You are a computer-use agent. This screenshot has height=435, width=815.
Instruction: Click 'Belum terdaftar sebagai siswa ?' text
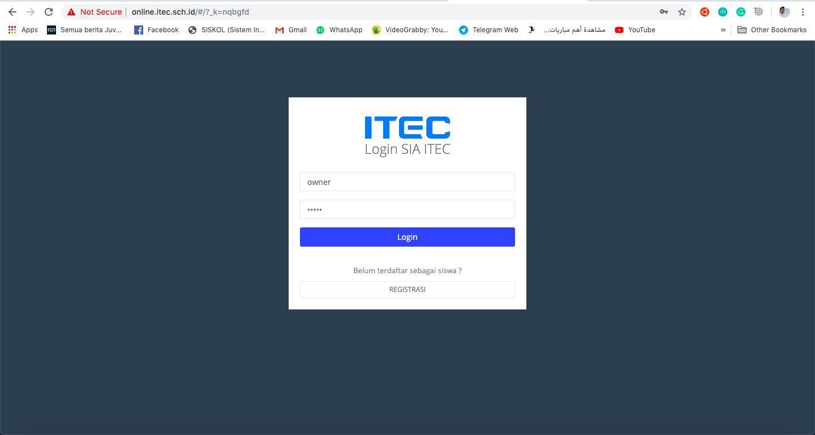407,270
